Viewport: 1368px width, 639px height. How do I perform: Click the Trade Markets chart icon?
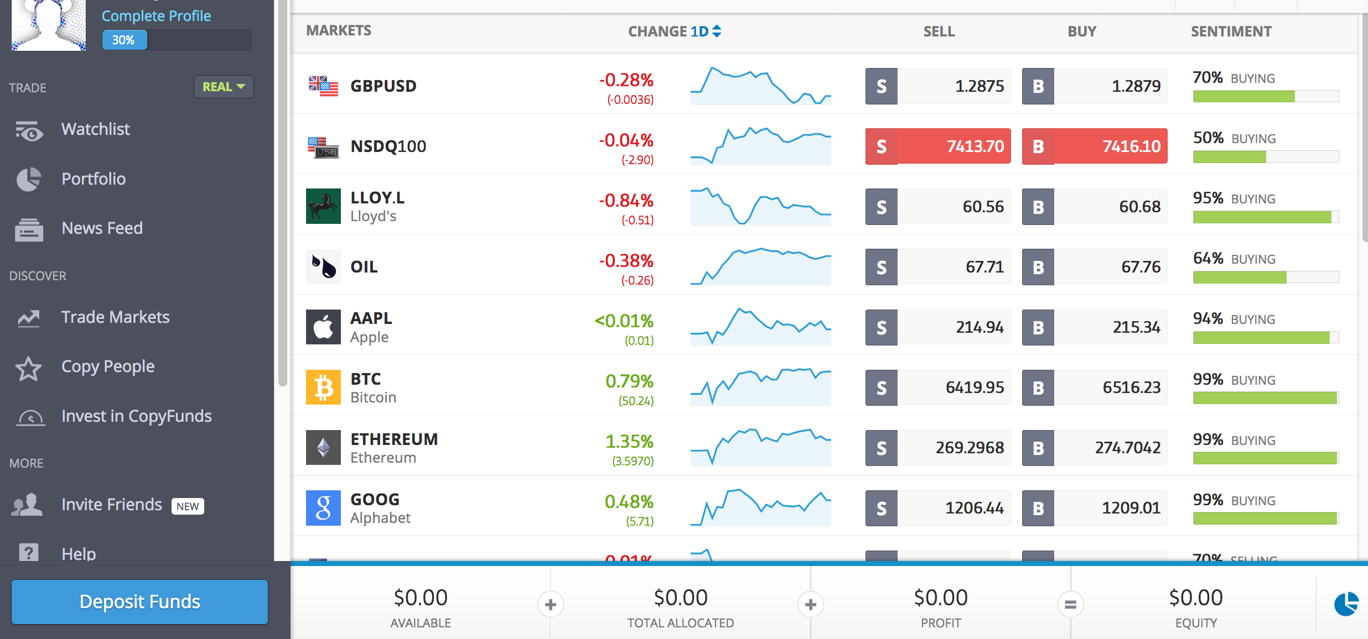point(29,318)
